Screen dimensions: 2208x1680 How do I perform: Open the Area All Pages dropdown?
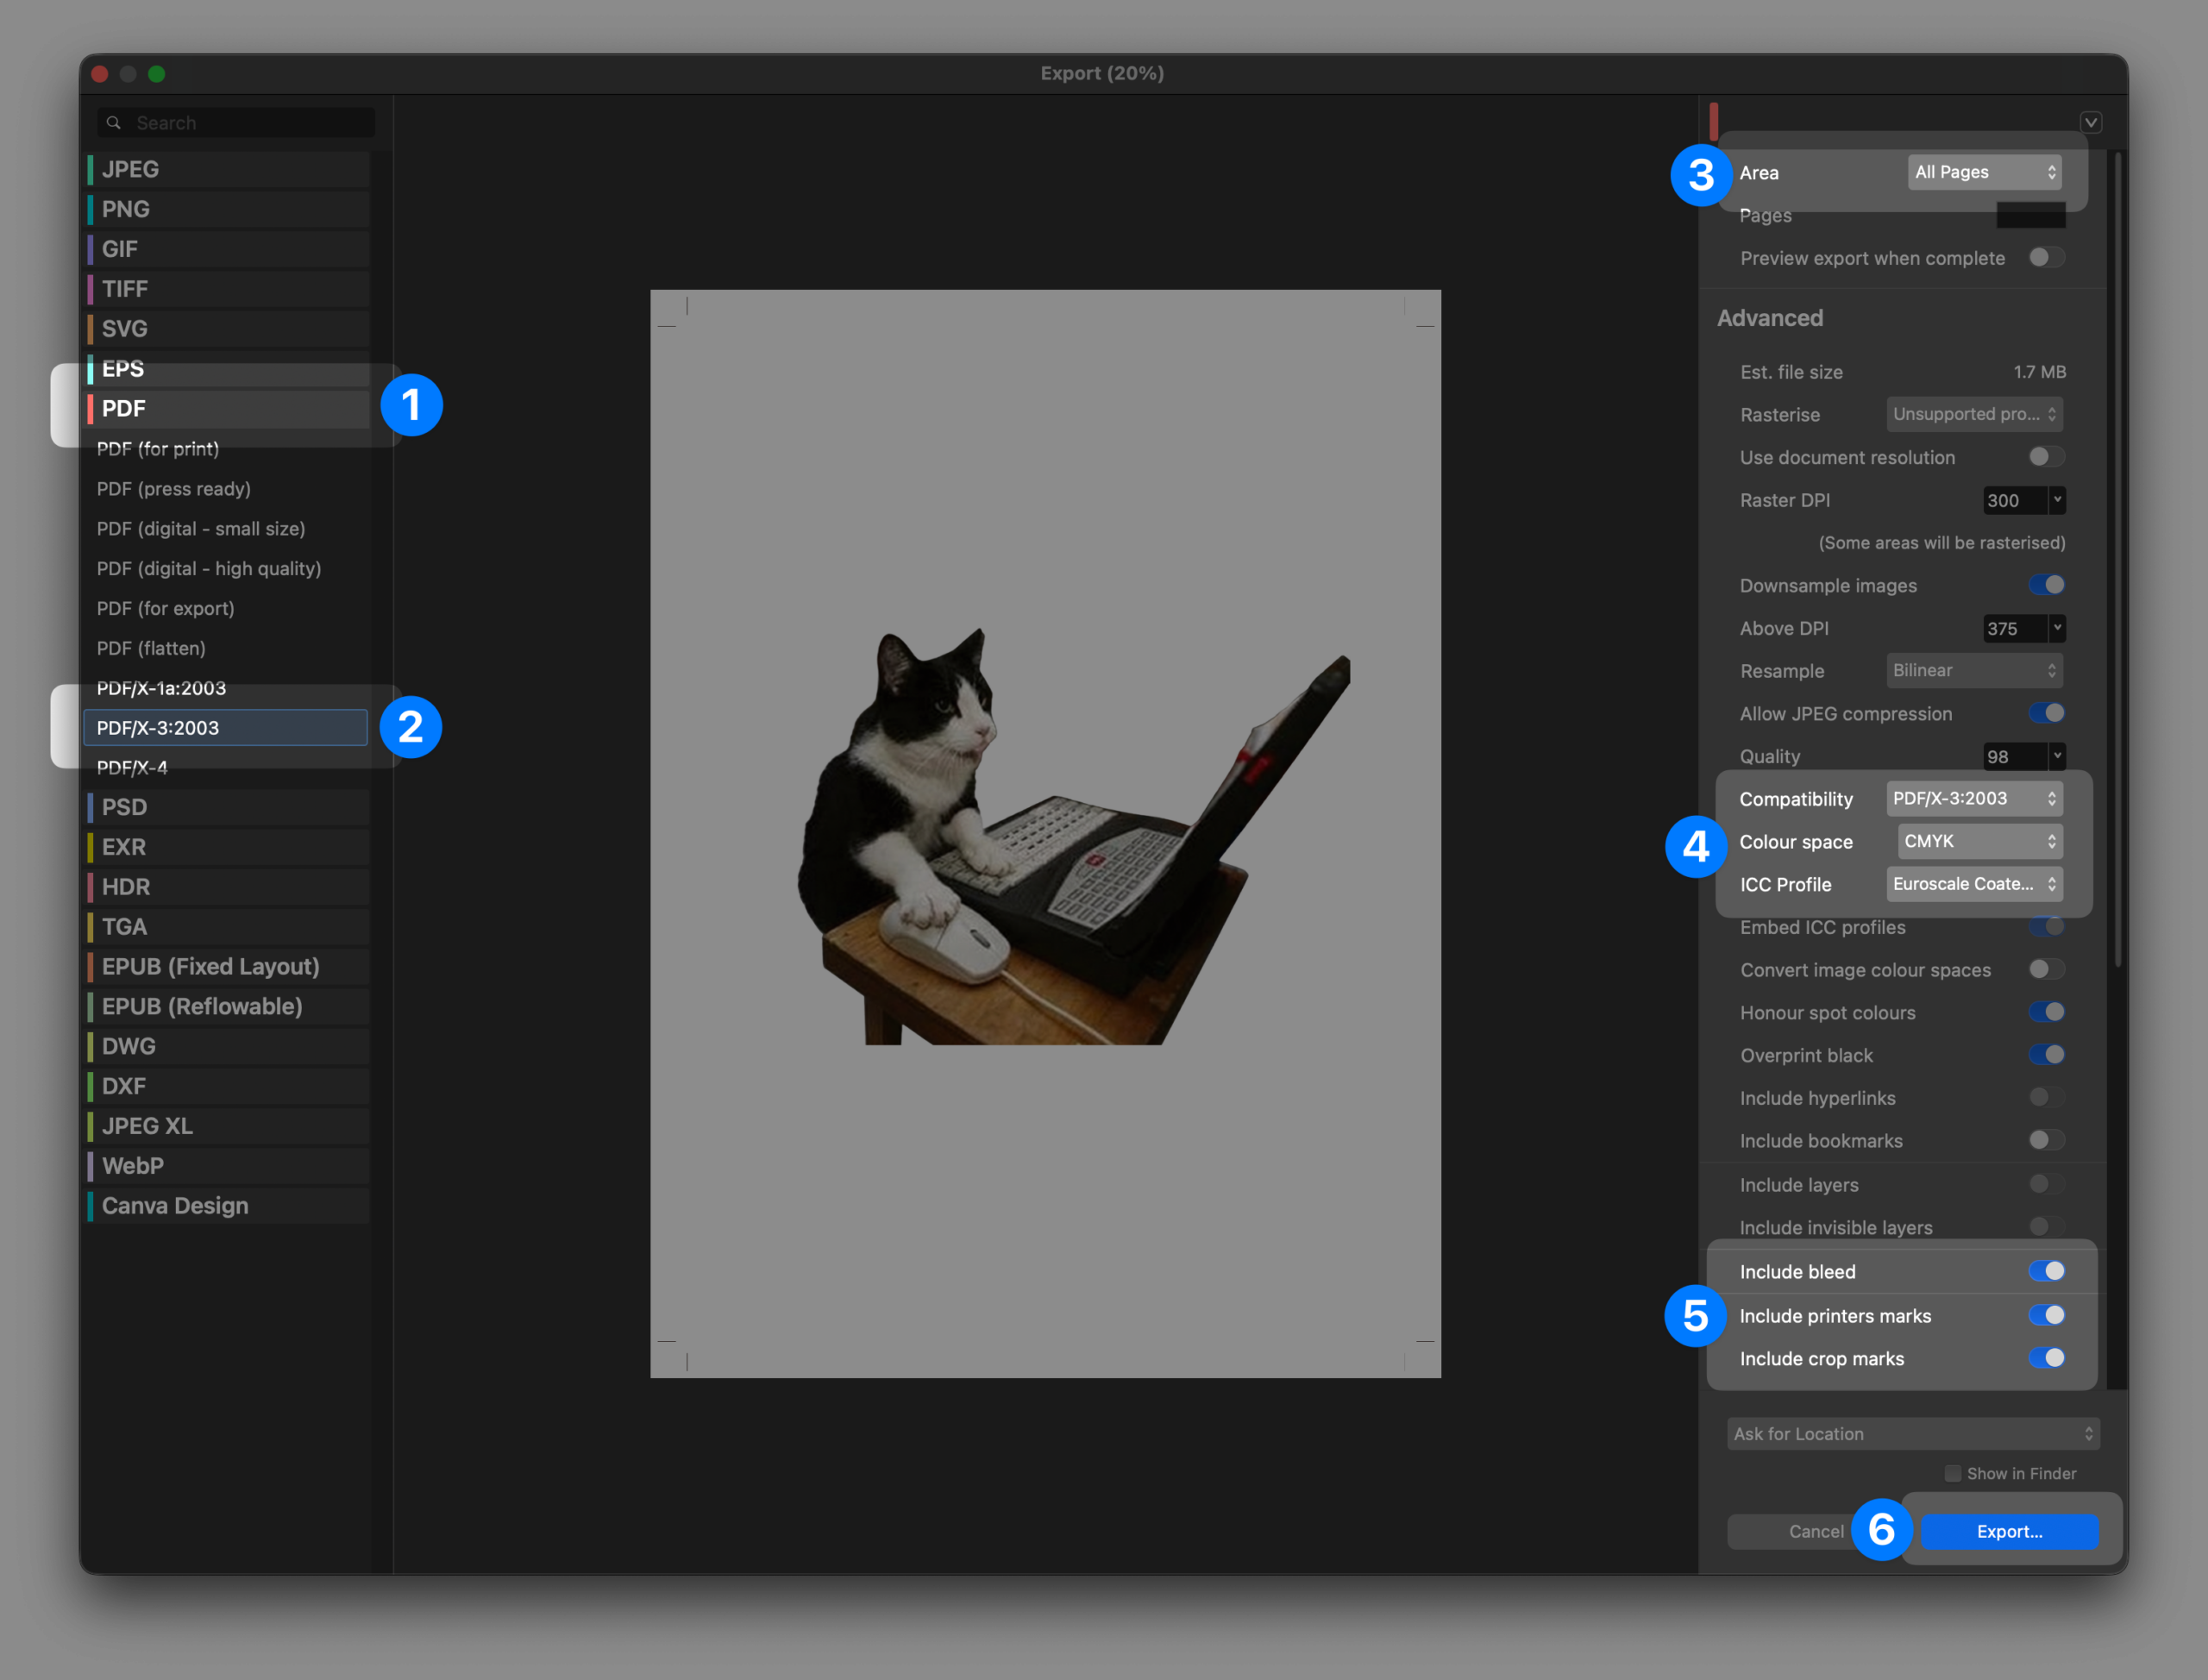1984,172
